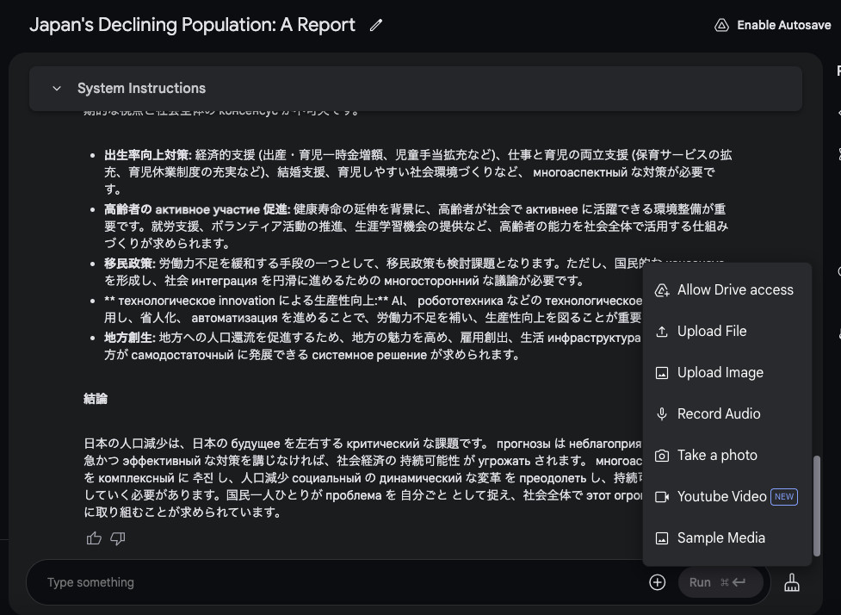841x615 pixels.
Task: Click the Drive icon beside Allow Drive access
Action: point(662,289)
